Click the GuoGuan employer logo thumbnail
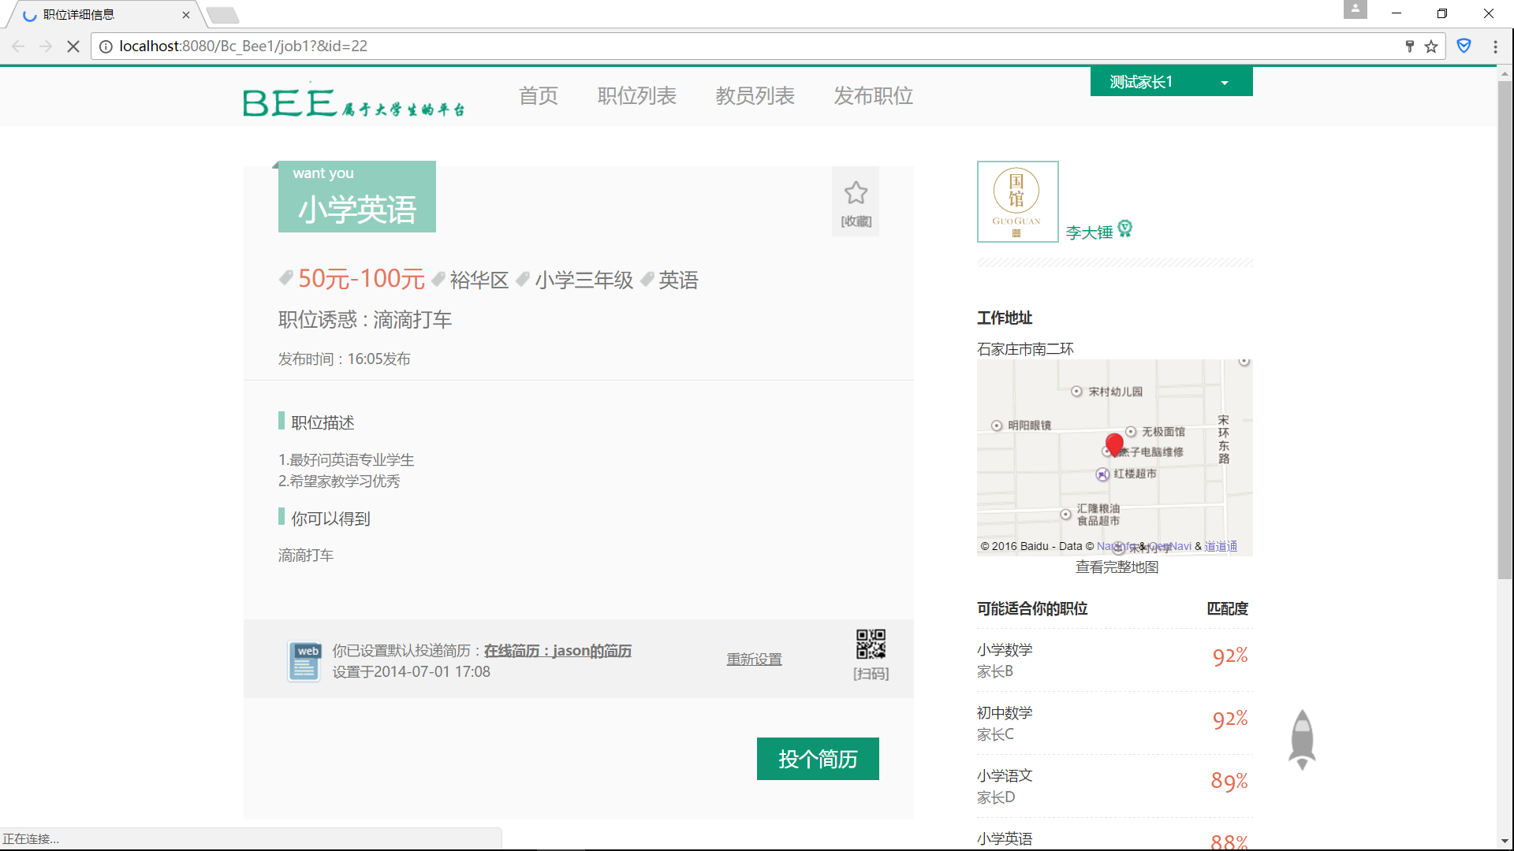Screen dimensions: 1514x851 pyautogui.click(x=1017, y=202)
